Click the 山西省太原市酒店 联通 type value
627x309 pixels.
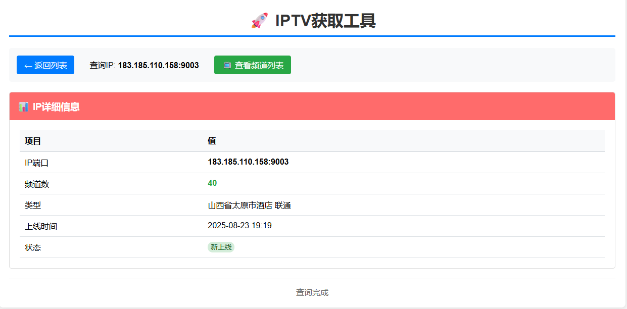click(x=249, y=205)
